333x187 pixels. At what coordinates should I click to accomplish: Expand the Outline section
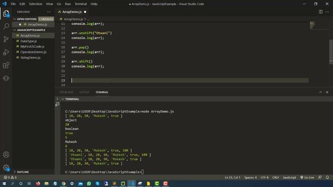(x=15, y=172)
